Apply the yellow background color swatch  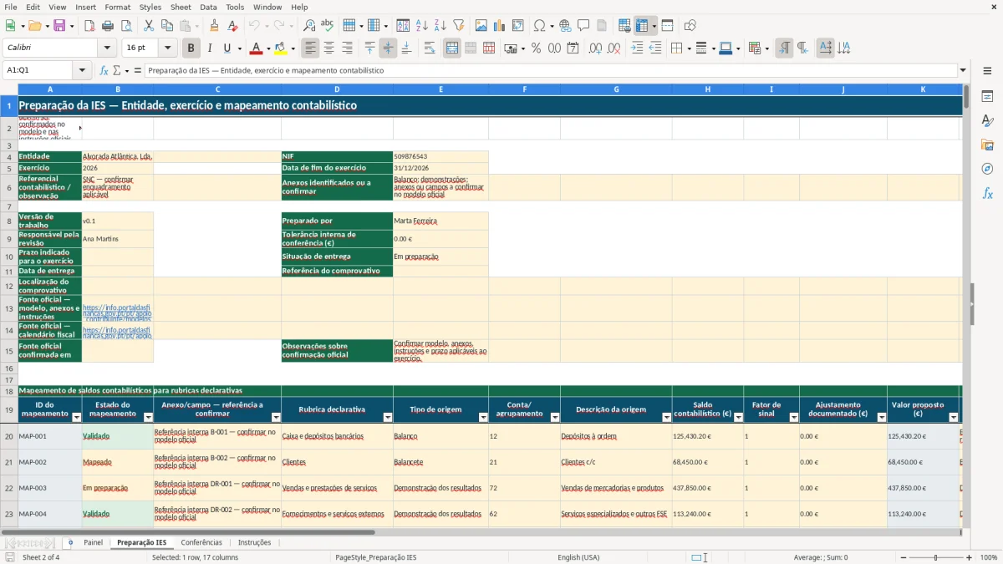point(280,48)
